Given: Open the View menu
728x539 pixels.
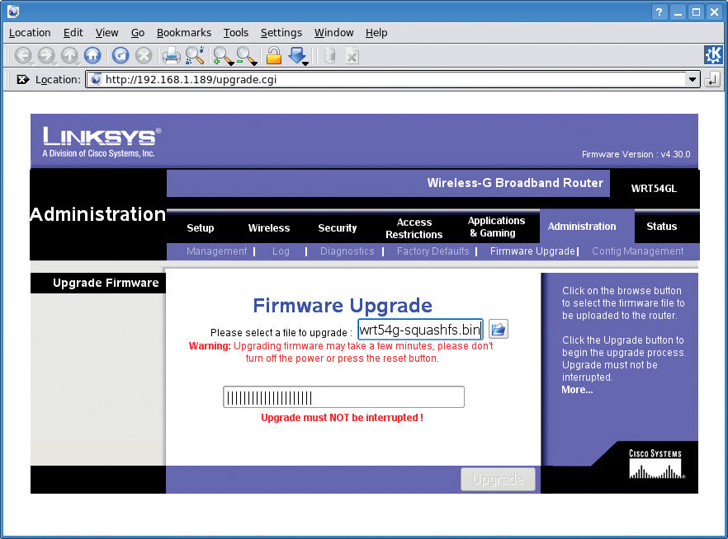Looking at the screenshot, I should pos(106,33).
